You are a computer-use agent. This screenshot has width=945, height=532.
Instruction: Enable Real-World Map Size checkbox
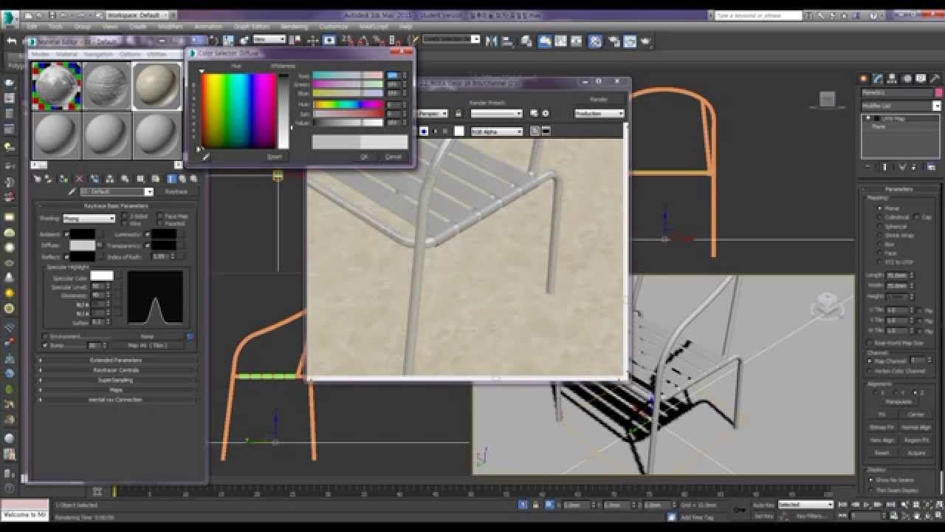click(870, 343)
